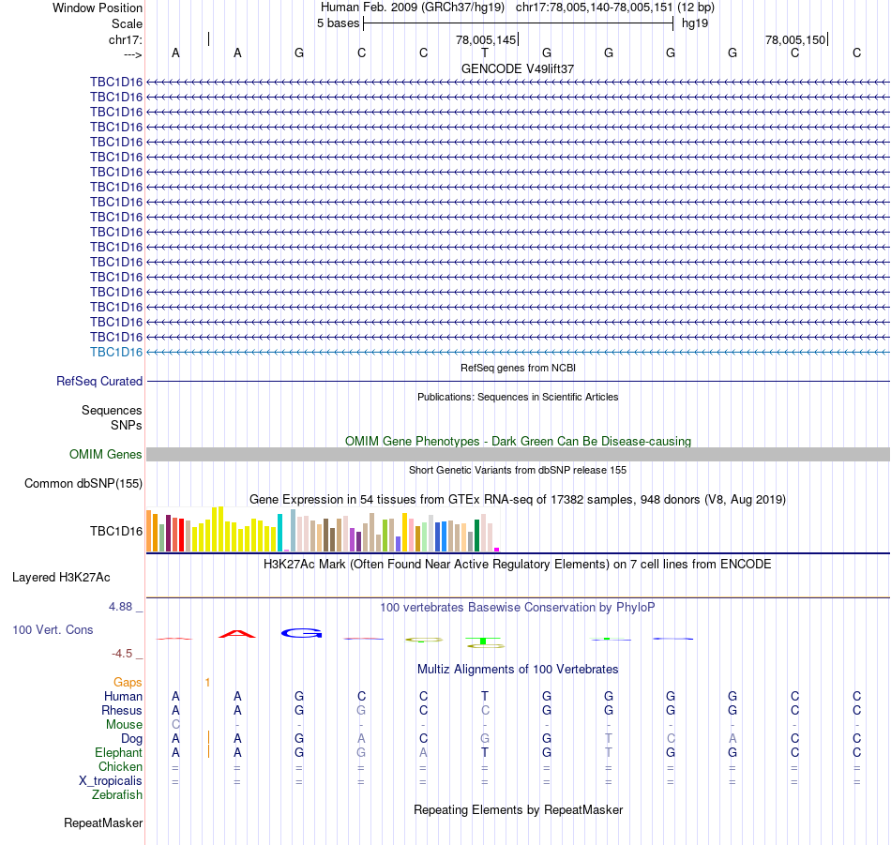The image size is (891, 845).
Task: Click the Rhesus alignment row label
Action: (x=122, y=710)
